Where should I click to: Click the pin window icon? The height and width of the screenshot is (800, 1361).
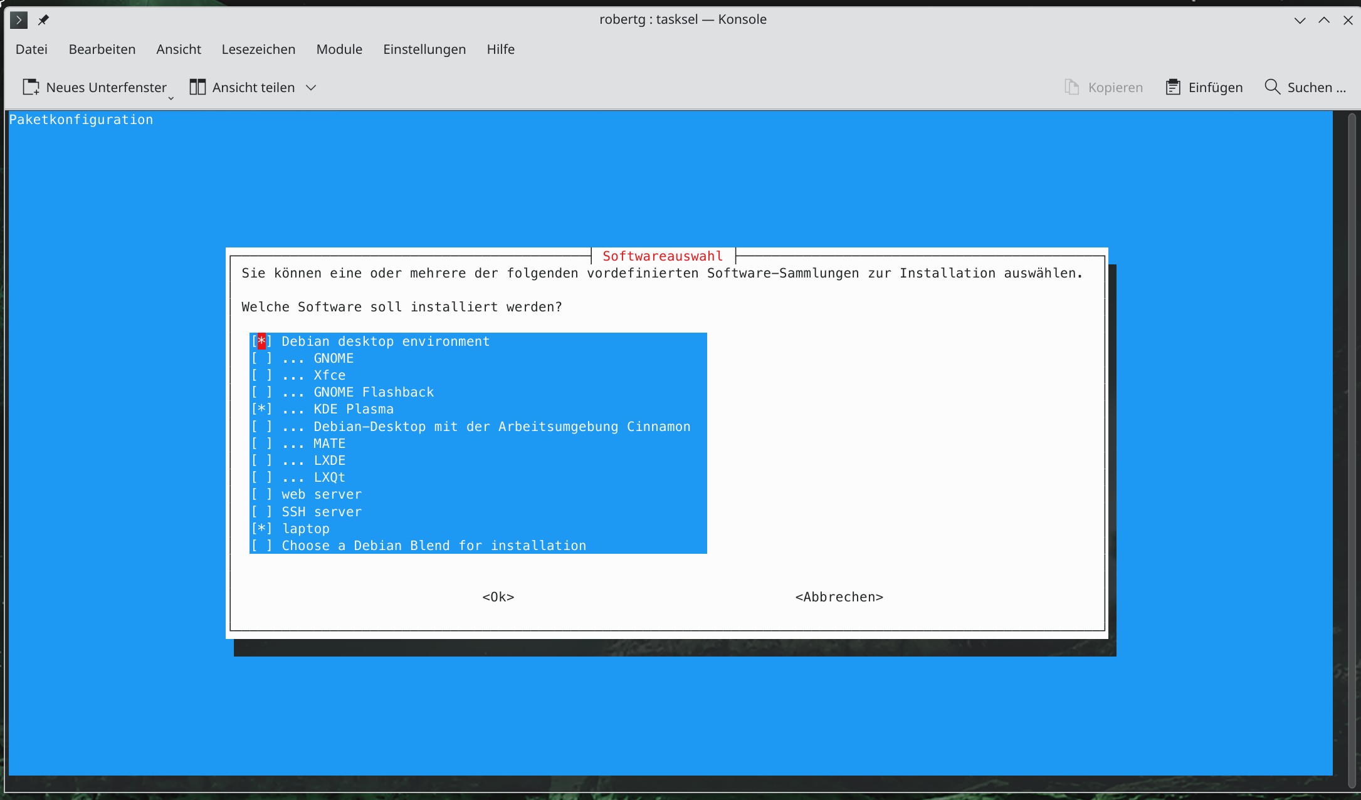[43, 20]
